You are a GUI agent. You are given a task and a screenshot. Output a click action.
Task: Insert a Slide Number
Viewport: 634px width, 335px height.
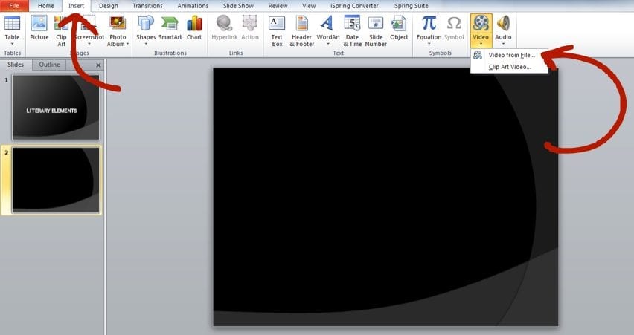376,30
